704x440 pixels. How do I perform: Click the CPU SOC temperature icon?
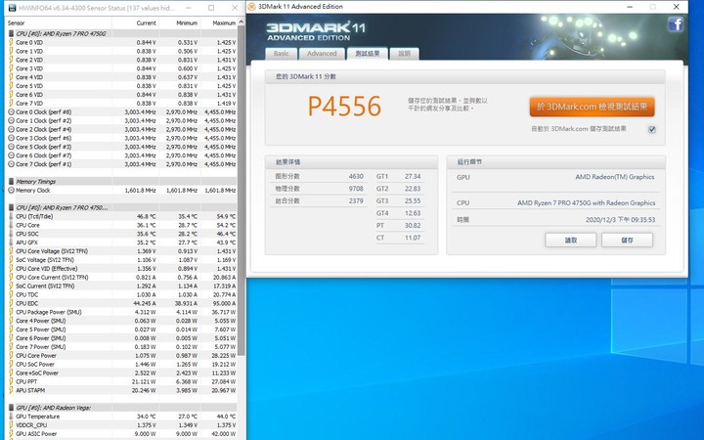coord(11,234)
